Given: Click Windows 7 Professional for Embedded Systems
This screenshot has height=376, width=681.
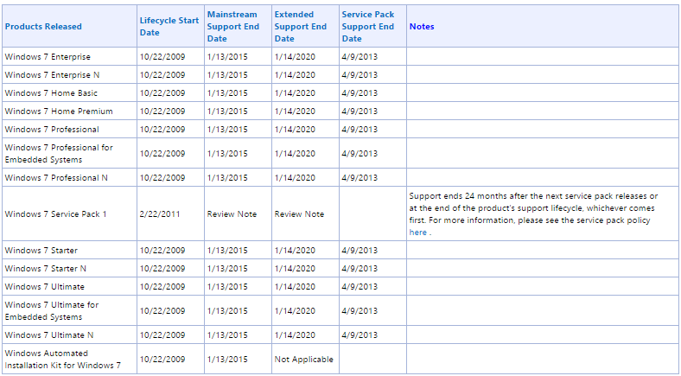Looking at the screenshot, I should tap(59, 153).
